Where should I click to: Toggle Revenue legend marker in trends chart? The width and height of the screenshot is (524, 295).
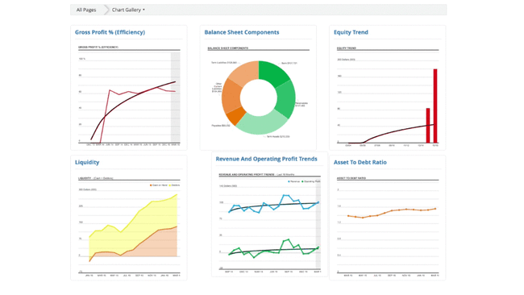point(289,181)
